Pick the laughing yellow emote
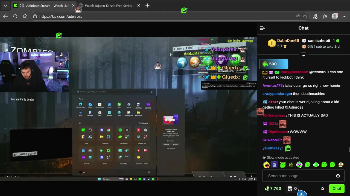This screenshot has width=350, height=196. (x=266, y=164)
